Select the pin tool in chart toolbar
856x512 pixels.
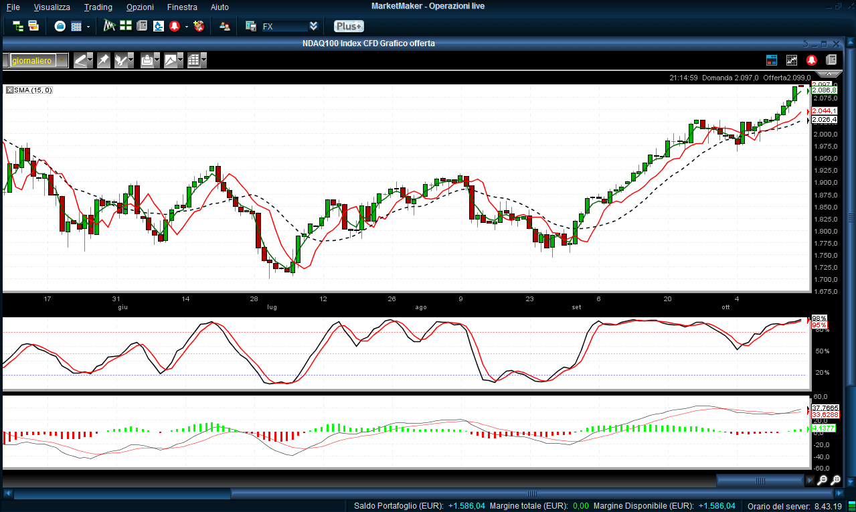pyautogui.click(x=103, y=60)
